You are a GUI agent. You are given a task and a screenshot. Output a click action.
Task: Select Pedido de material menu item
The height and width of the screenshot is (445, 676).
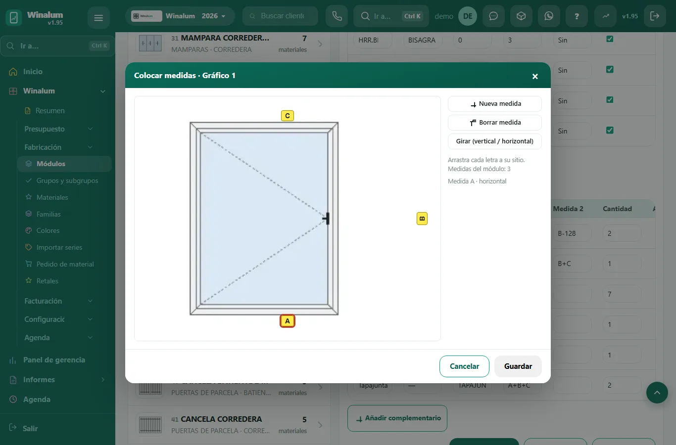pyautogui.click(x=65, y=264)
